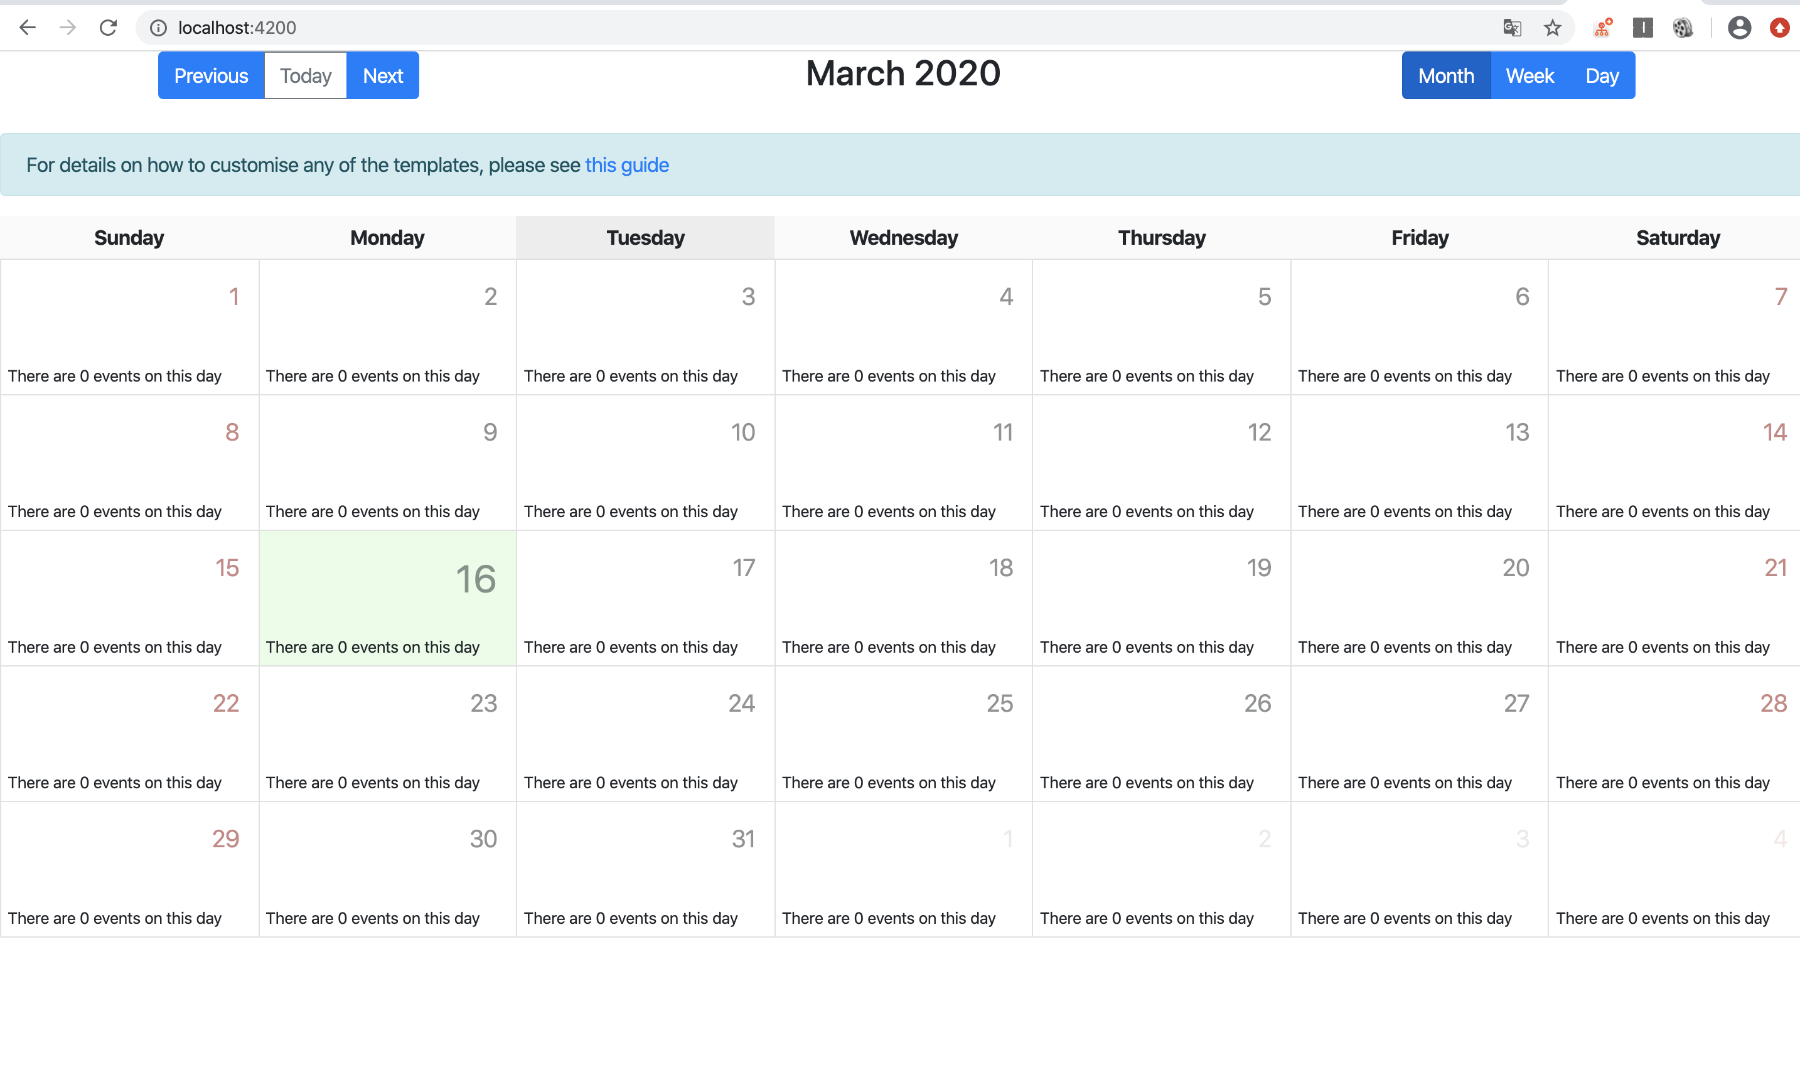This screenshot has width=1800, height=1082.
Task: Click the film reel extension icon
Action: [1682, 28]
